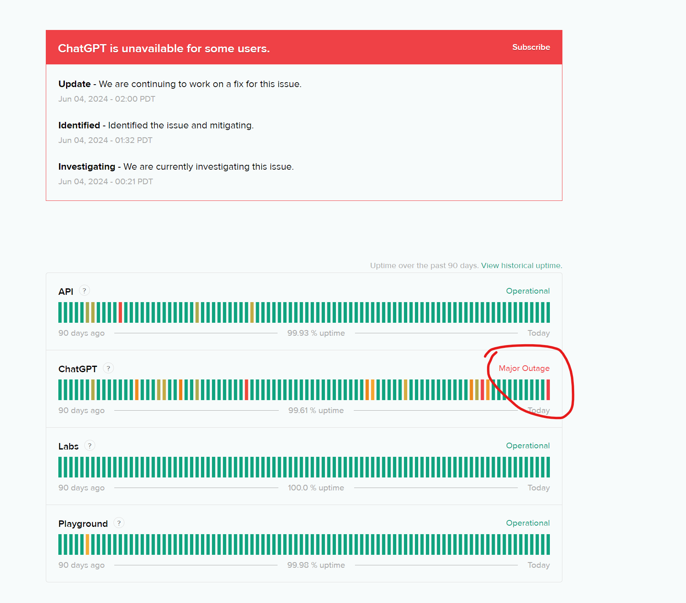Click the 90 days ago label under API
686x603 pixels.
tap(81, 333)
